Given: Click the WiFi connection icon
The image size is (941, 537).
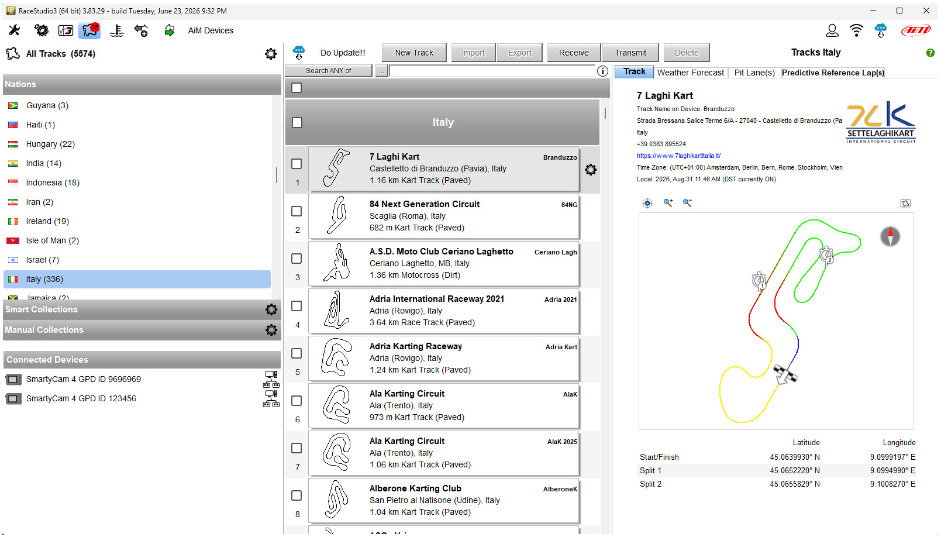Looking at the screenshot, I should (856, 30).
